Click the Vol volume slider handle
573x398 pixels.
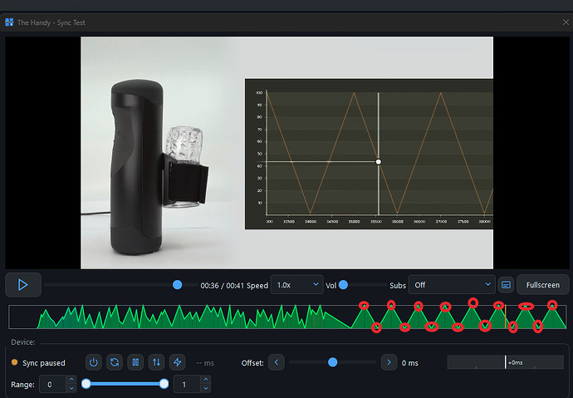click(343, 285)
